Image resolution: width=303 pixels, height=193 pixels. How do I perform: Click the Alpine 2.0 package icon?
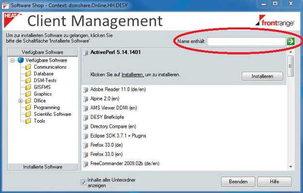tap(85, 99)
